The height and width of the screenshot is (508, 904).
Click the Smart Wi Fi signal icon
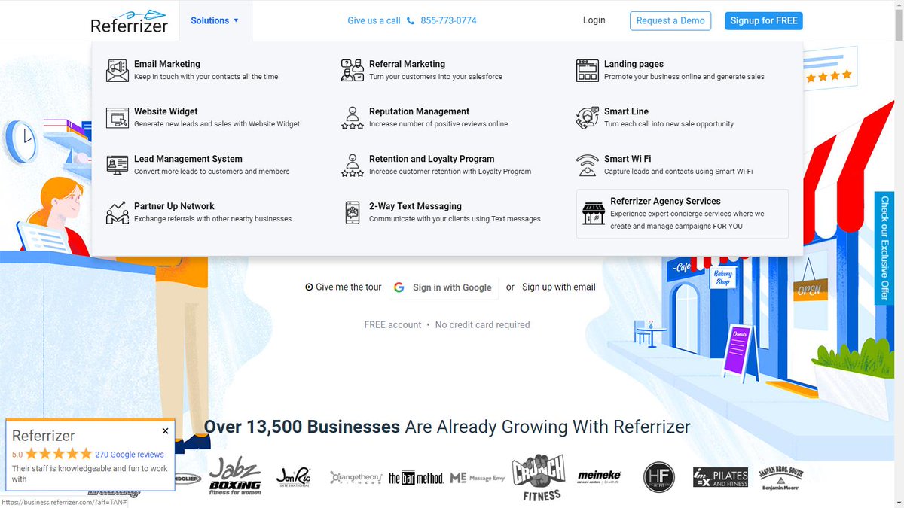click(587, 165)
